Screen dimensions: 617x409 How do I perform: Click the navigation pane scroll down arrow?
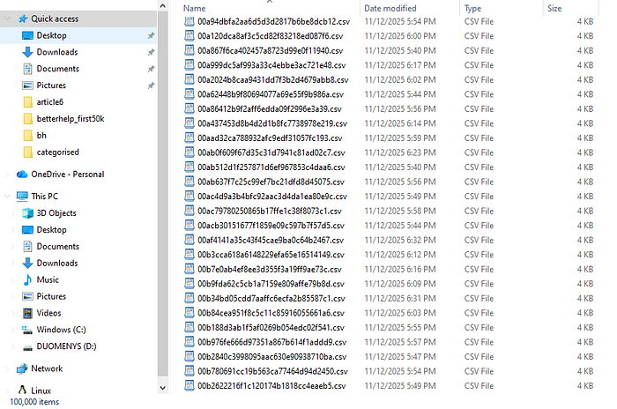163,388
